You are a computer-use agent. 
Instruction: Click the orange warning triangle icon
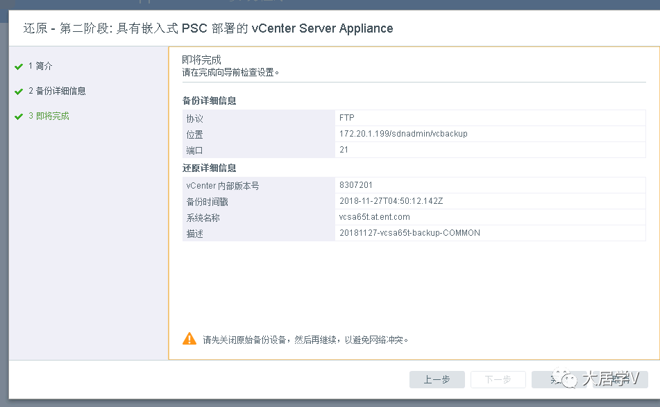(x=189, y=339)
